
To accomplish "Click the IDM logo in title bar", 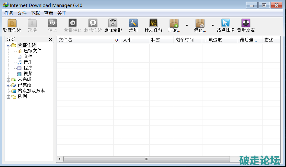I will pos(6,5).
